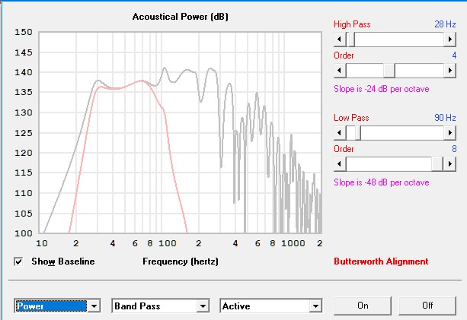This screenshot has height=320, width=467.
Task: Click the Low Pass frequency slider thumb
Action: (x=358, y=133)
